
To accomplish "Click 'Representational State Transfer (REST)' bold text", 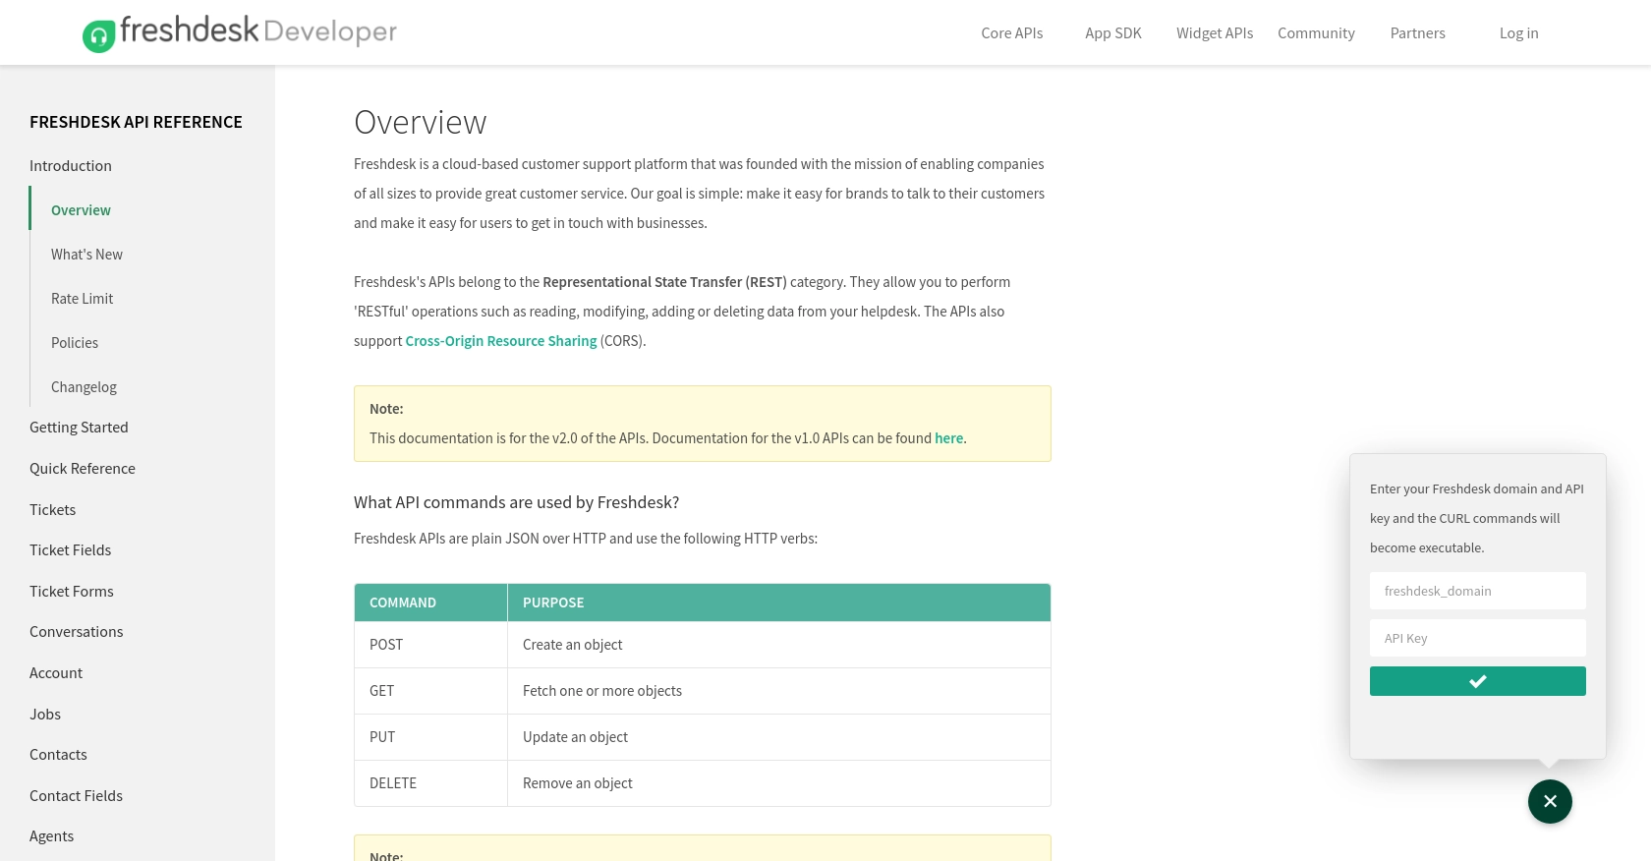I will click(x=664, y=282).
